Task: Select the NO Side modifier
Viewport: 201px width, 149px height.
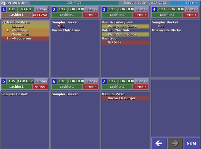Action: (126, 42)
